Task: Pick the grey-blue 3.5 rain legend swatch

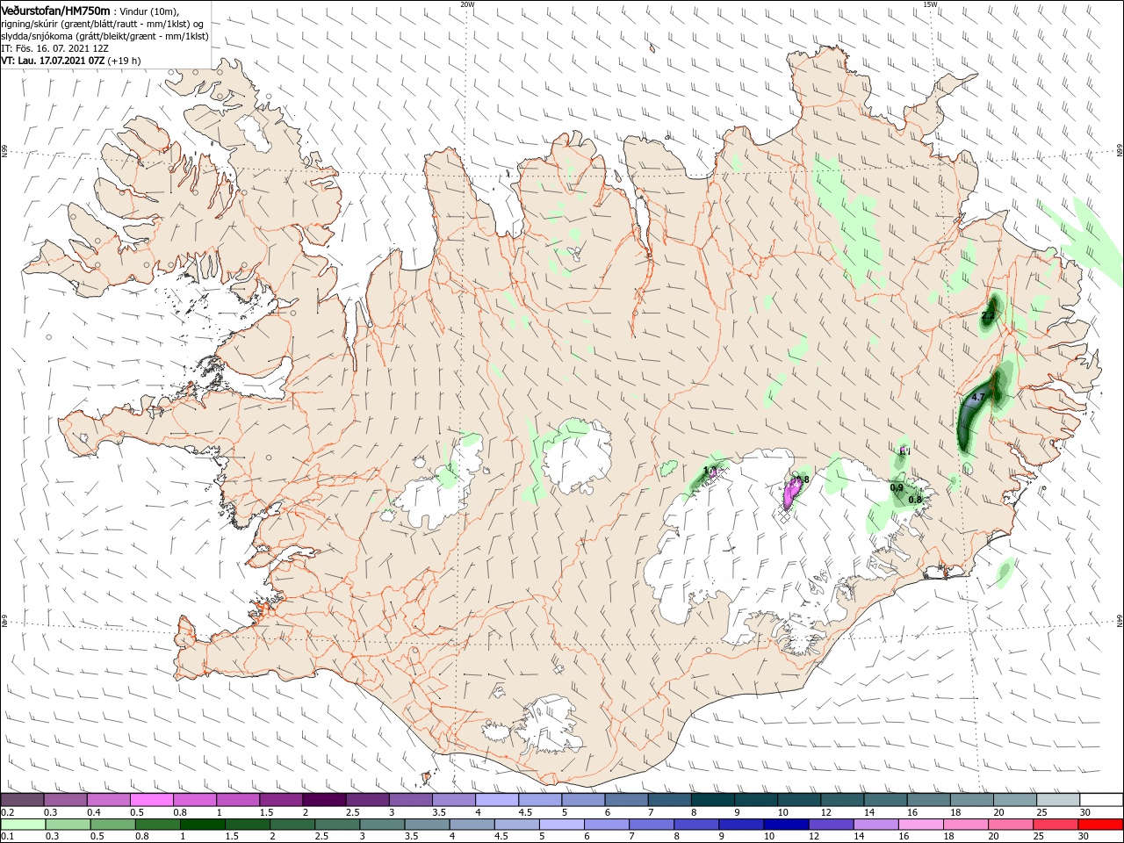Action: pyautogui.click(x=426, y=825)
